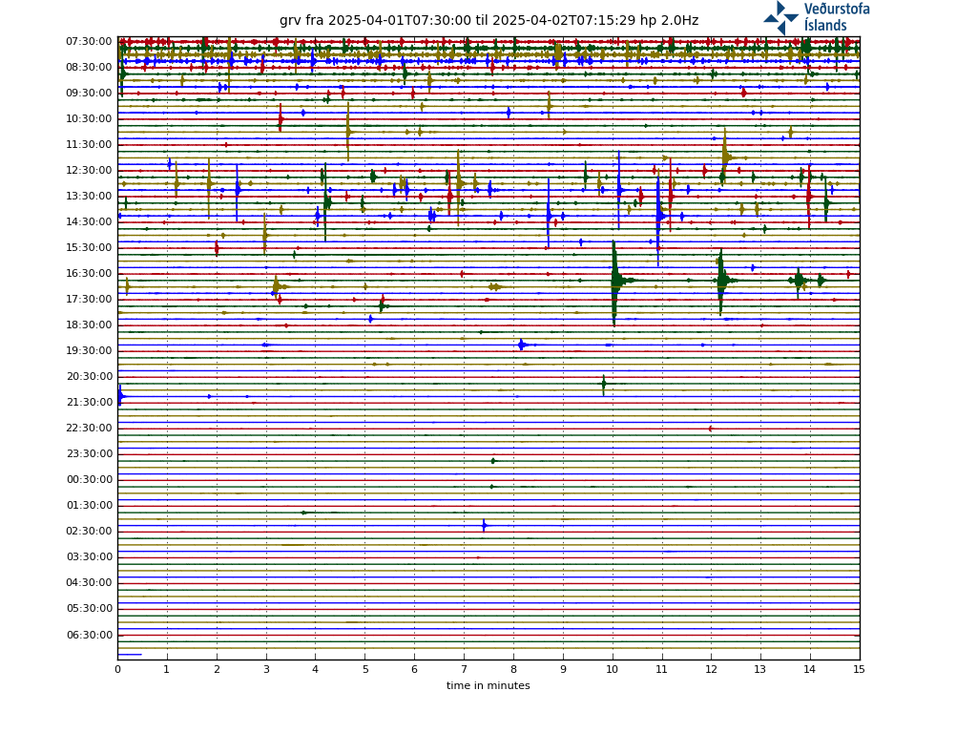Click the Veðurstofa Íslands logo

pyautogui.click(x=817, y=17)
